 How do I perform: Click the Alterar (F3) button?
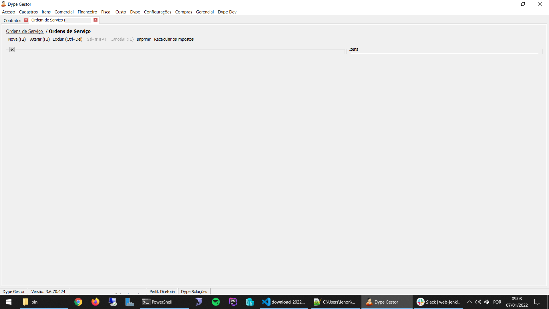(40, 39)
